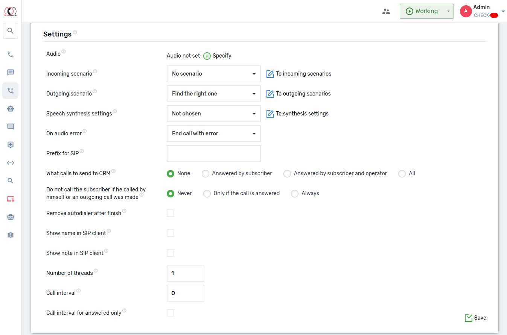Enable 'Remove autodialer after finish' checkbox

pyautogui.click(x=171, y=213)
